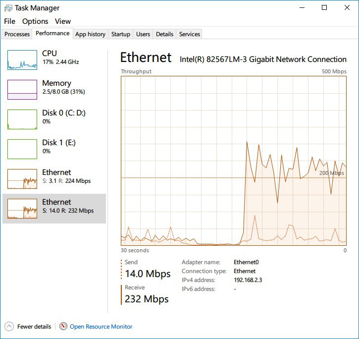
Task: Open the View menu
Action: 63,21
